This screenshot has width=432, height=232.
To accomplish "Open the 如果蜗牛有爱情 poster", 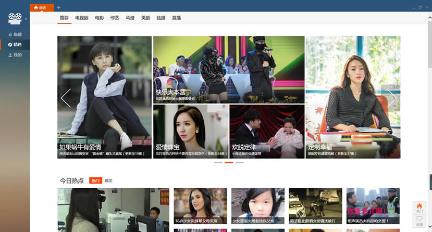I will pos(104,97).
